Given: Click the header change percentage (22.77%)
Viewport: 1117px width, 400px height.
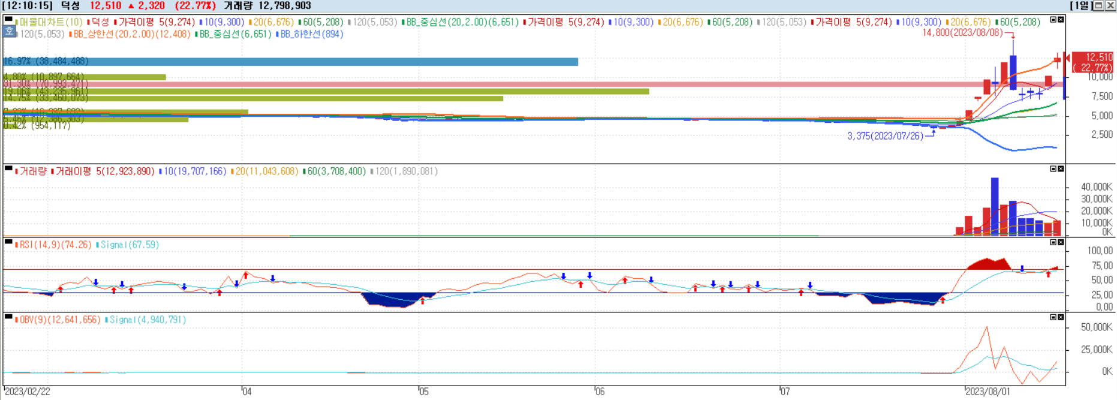Looking at the screenshot, I should coord(195,5).
